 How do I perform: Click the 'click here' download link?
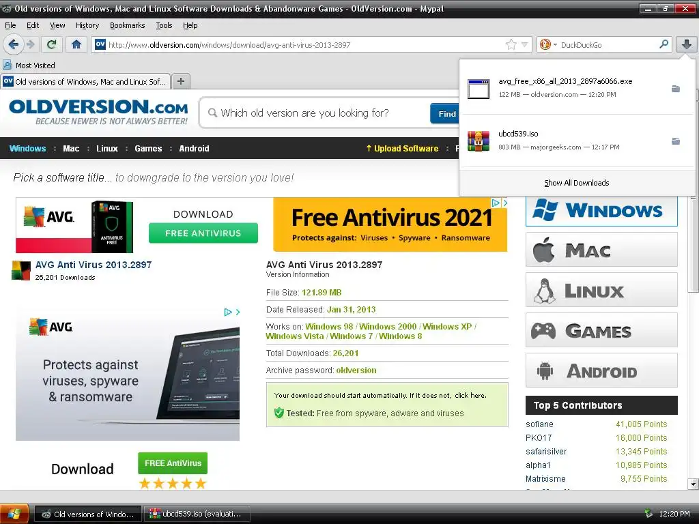[x=470, y=395]
